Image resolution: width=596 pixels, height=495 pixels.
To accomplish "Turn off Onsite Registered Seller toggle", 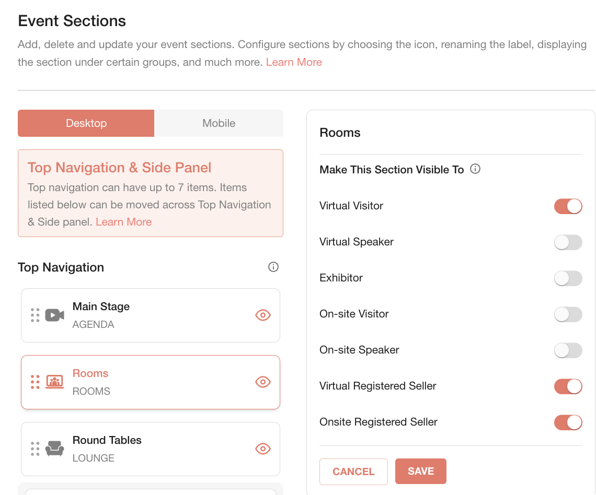I will coord(568,422).
